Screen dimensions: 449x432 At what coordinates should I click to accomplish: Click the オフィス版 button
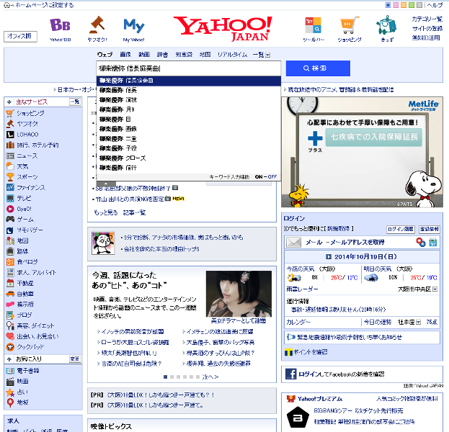[20, 37]
